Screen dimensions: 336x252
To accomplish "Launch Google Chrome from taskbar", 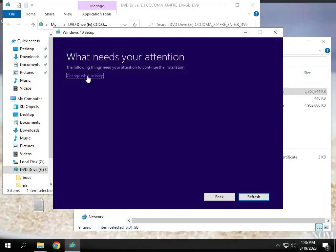I will click(x=56, y=245).
